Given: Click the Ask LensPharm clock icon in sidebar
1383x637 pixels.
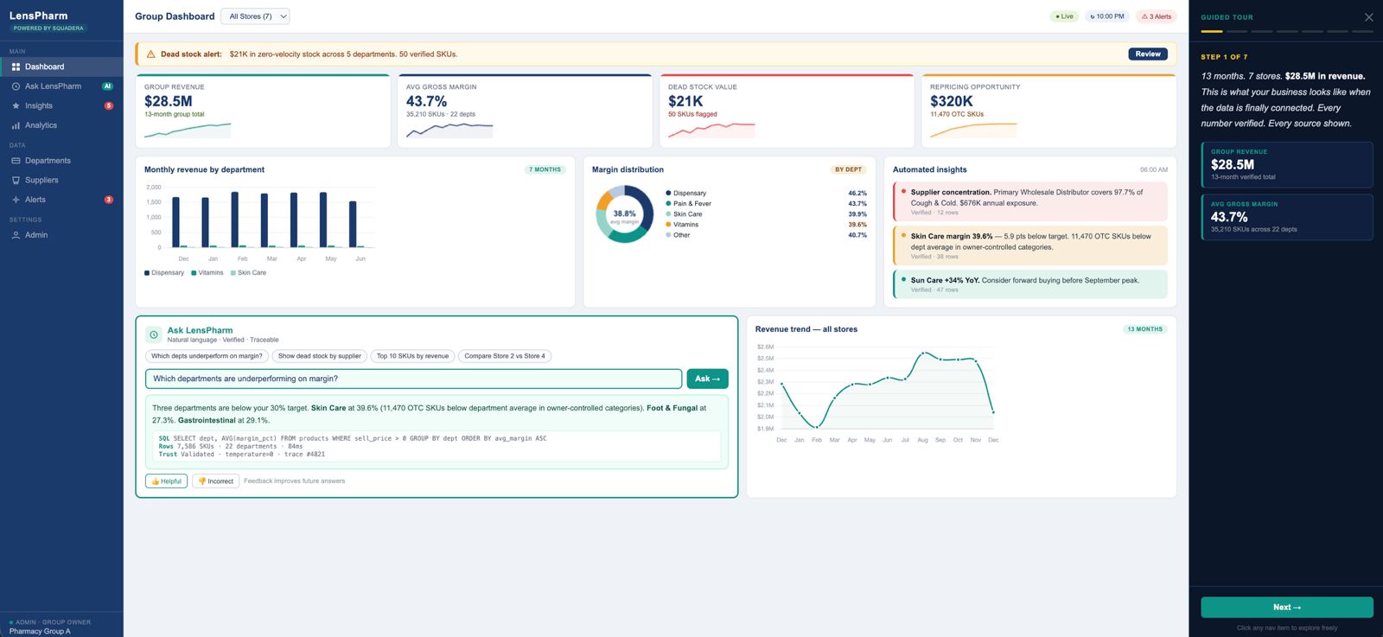Looking at the screenshot, I should 16,86.
